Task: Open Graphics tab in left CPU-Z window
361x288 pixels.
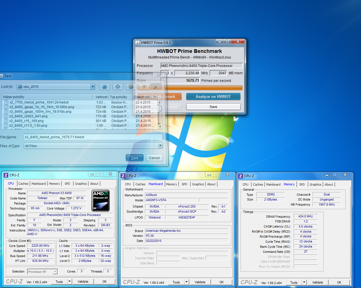Action: click(81, 184)
